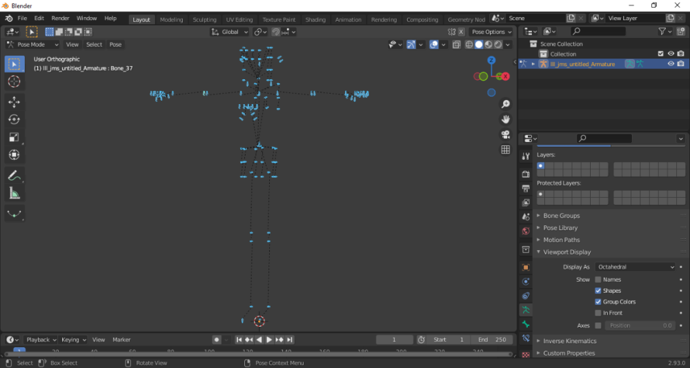Open the Render menu
690x368 pixels.
(x=60, y=18)
